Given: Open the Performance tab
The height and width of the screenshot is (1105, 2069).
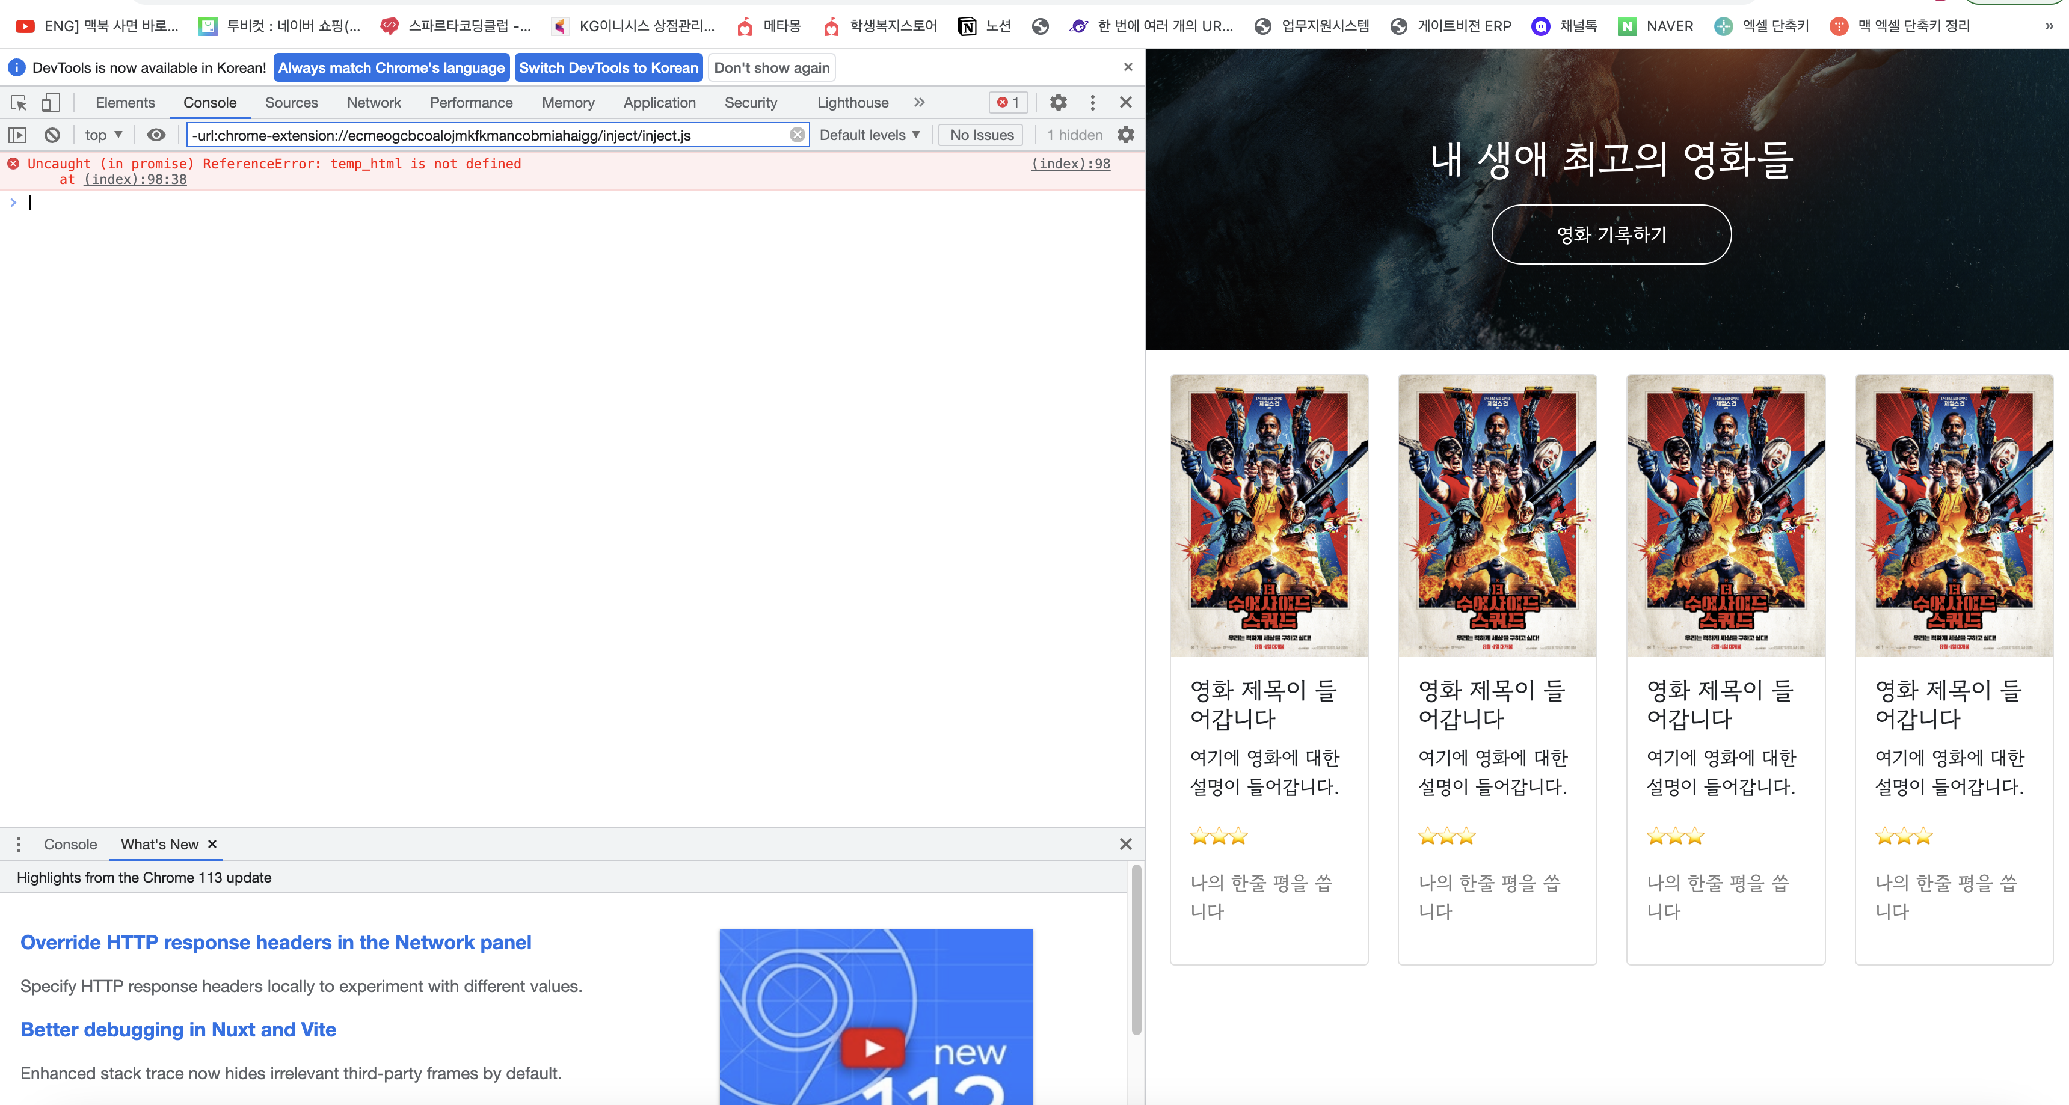Looking at the screenshot, I should (x=471, y=103).
